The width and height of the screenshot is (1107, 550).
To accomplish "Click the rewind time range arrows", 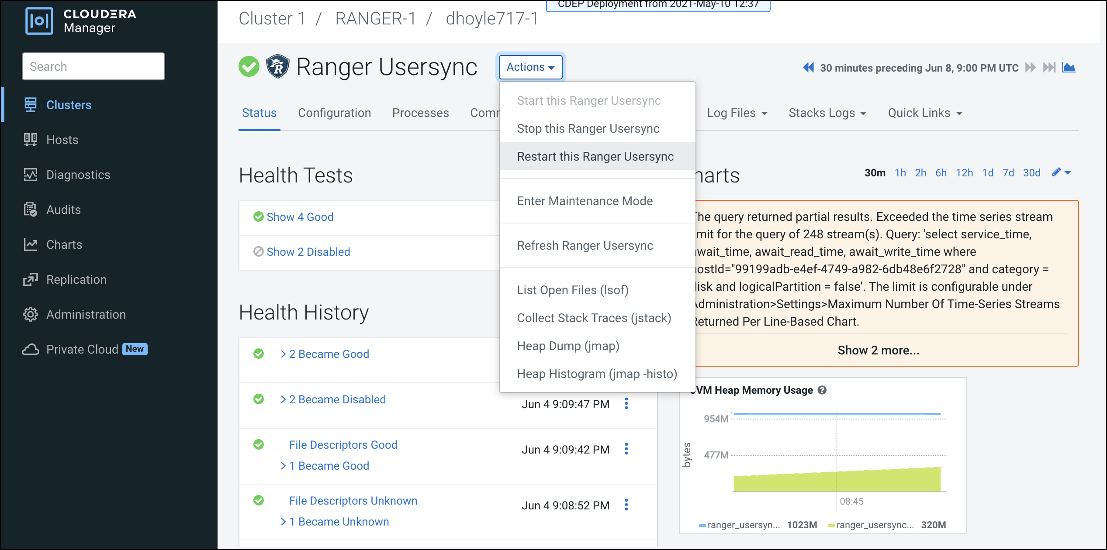I will pos(808,68).
